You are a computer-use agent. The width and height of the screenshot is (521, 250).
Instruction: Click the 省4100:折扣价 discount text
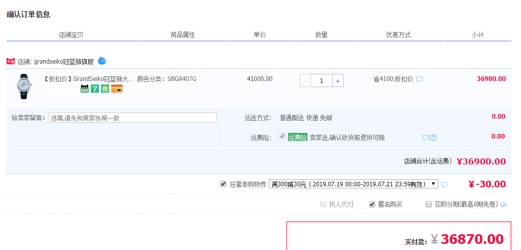click(394, 79)
